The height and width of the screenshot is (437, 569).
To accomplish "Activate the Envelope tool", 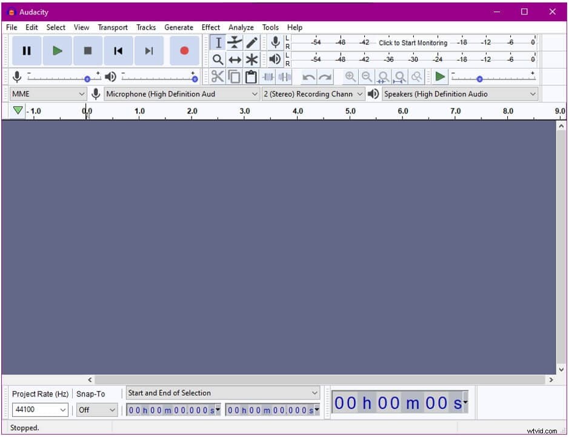I will click(235, 42).
